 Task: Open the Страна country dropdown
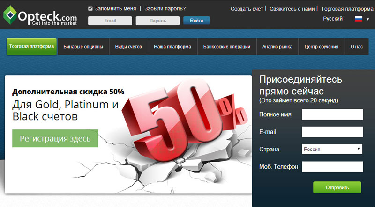point(332,149)
